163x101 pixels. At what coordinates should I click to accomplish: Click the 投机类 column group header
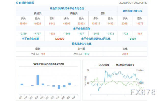[x=38, y=13]
